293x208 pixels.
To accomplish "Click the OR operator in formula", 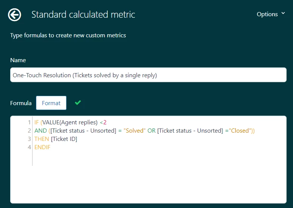I will pyautogui.click(x=152, y=131).
